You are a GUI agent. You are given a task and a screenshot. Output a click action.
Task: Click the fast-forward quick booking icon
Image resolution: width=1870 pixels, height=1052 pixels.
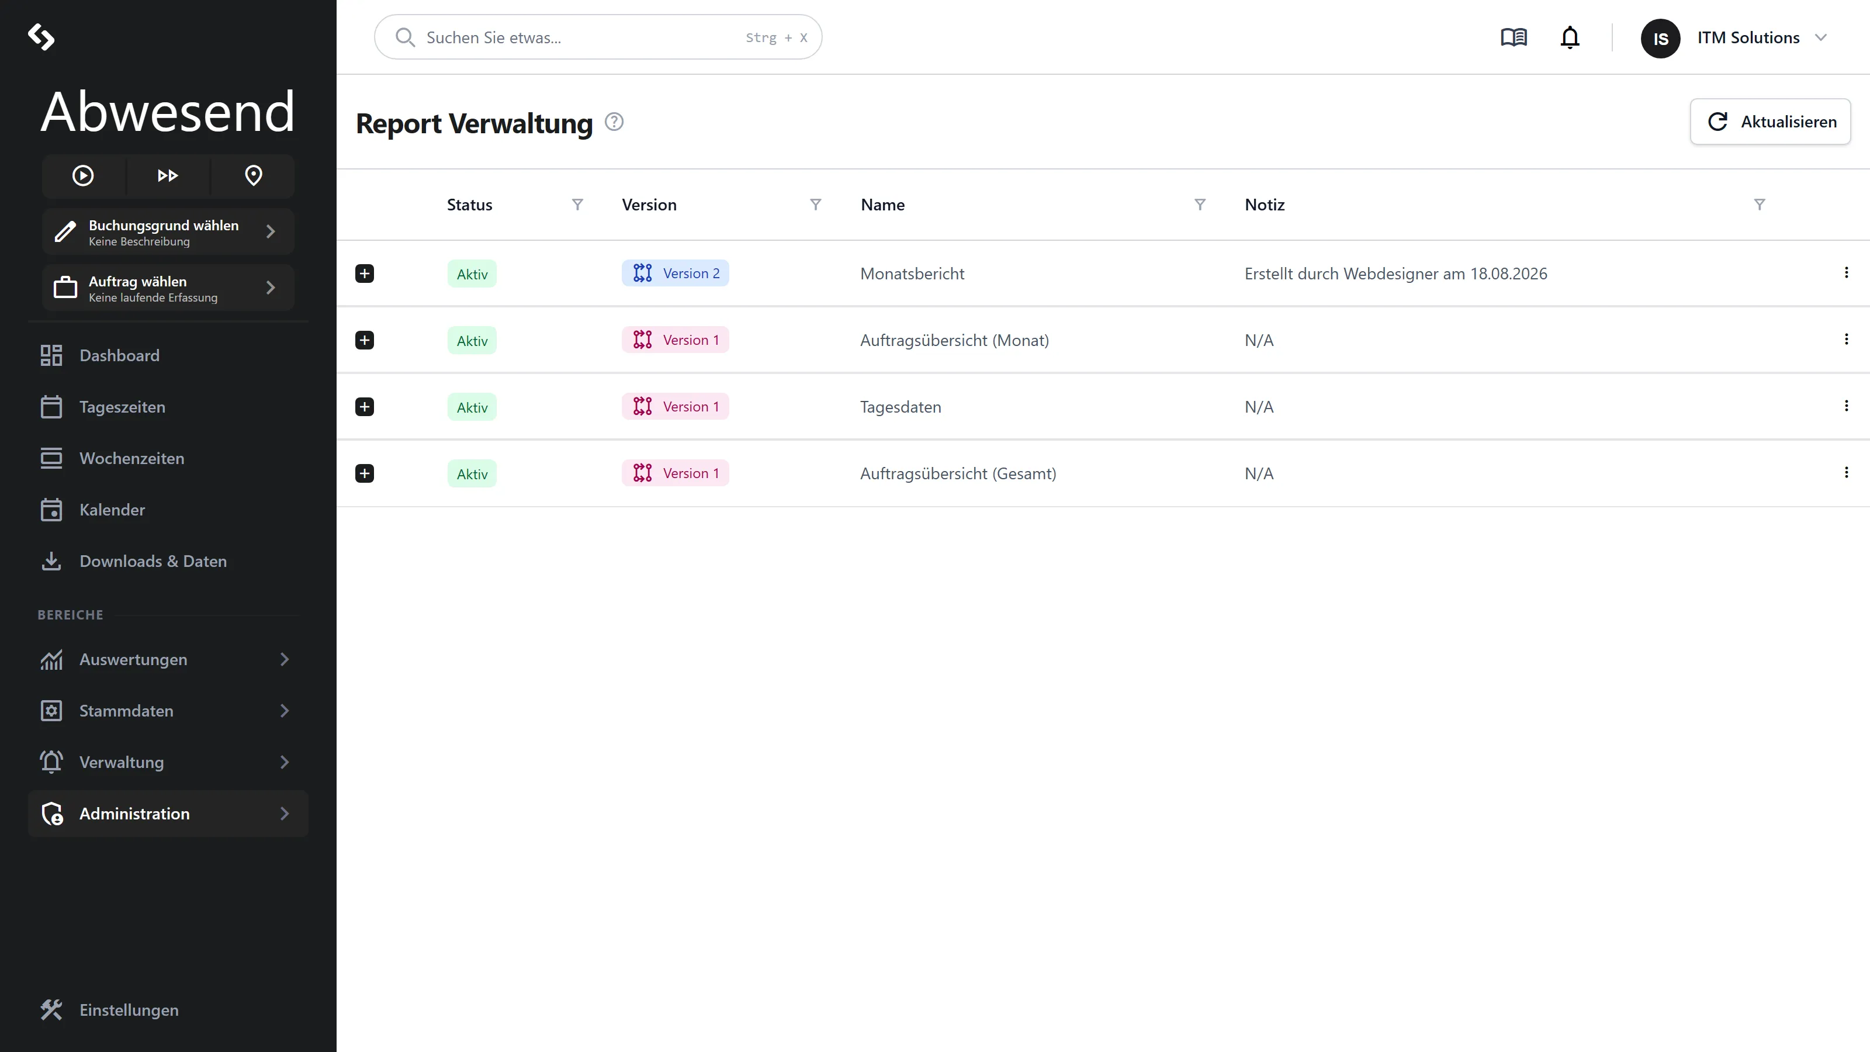tap(168, 176)
